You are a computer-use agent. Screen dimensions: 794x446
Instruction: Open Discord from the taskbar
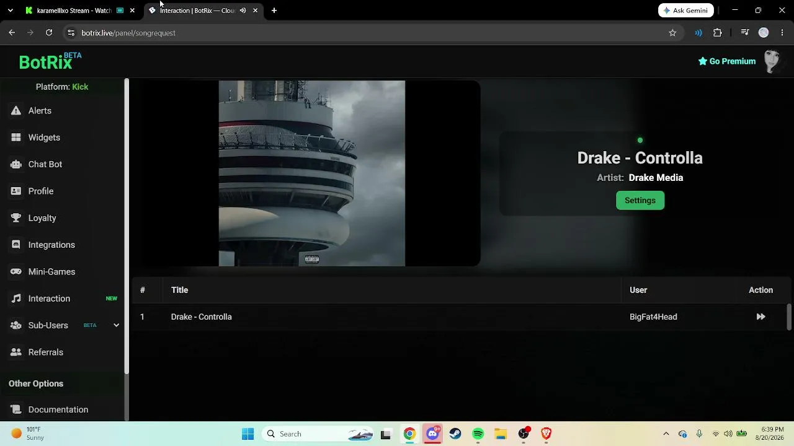point(432,434)
